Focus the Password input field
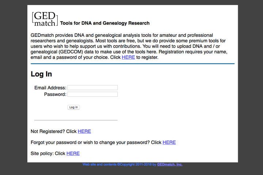Viewport: 263px width, 175px height. coord(93,94)
